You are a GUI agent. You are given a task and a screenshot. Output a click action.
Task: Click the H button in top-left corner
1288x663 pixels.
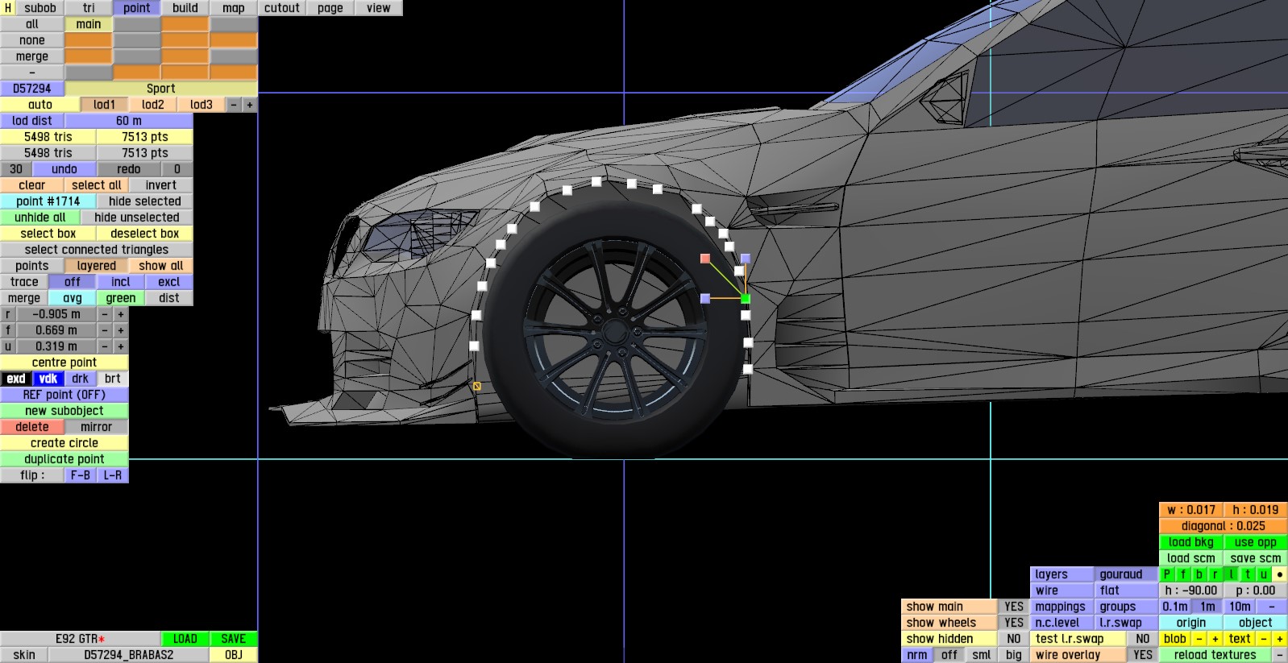[x=8, y=8]
